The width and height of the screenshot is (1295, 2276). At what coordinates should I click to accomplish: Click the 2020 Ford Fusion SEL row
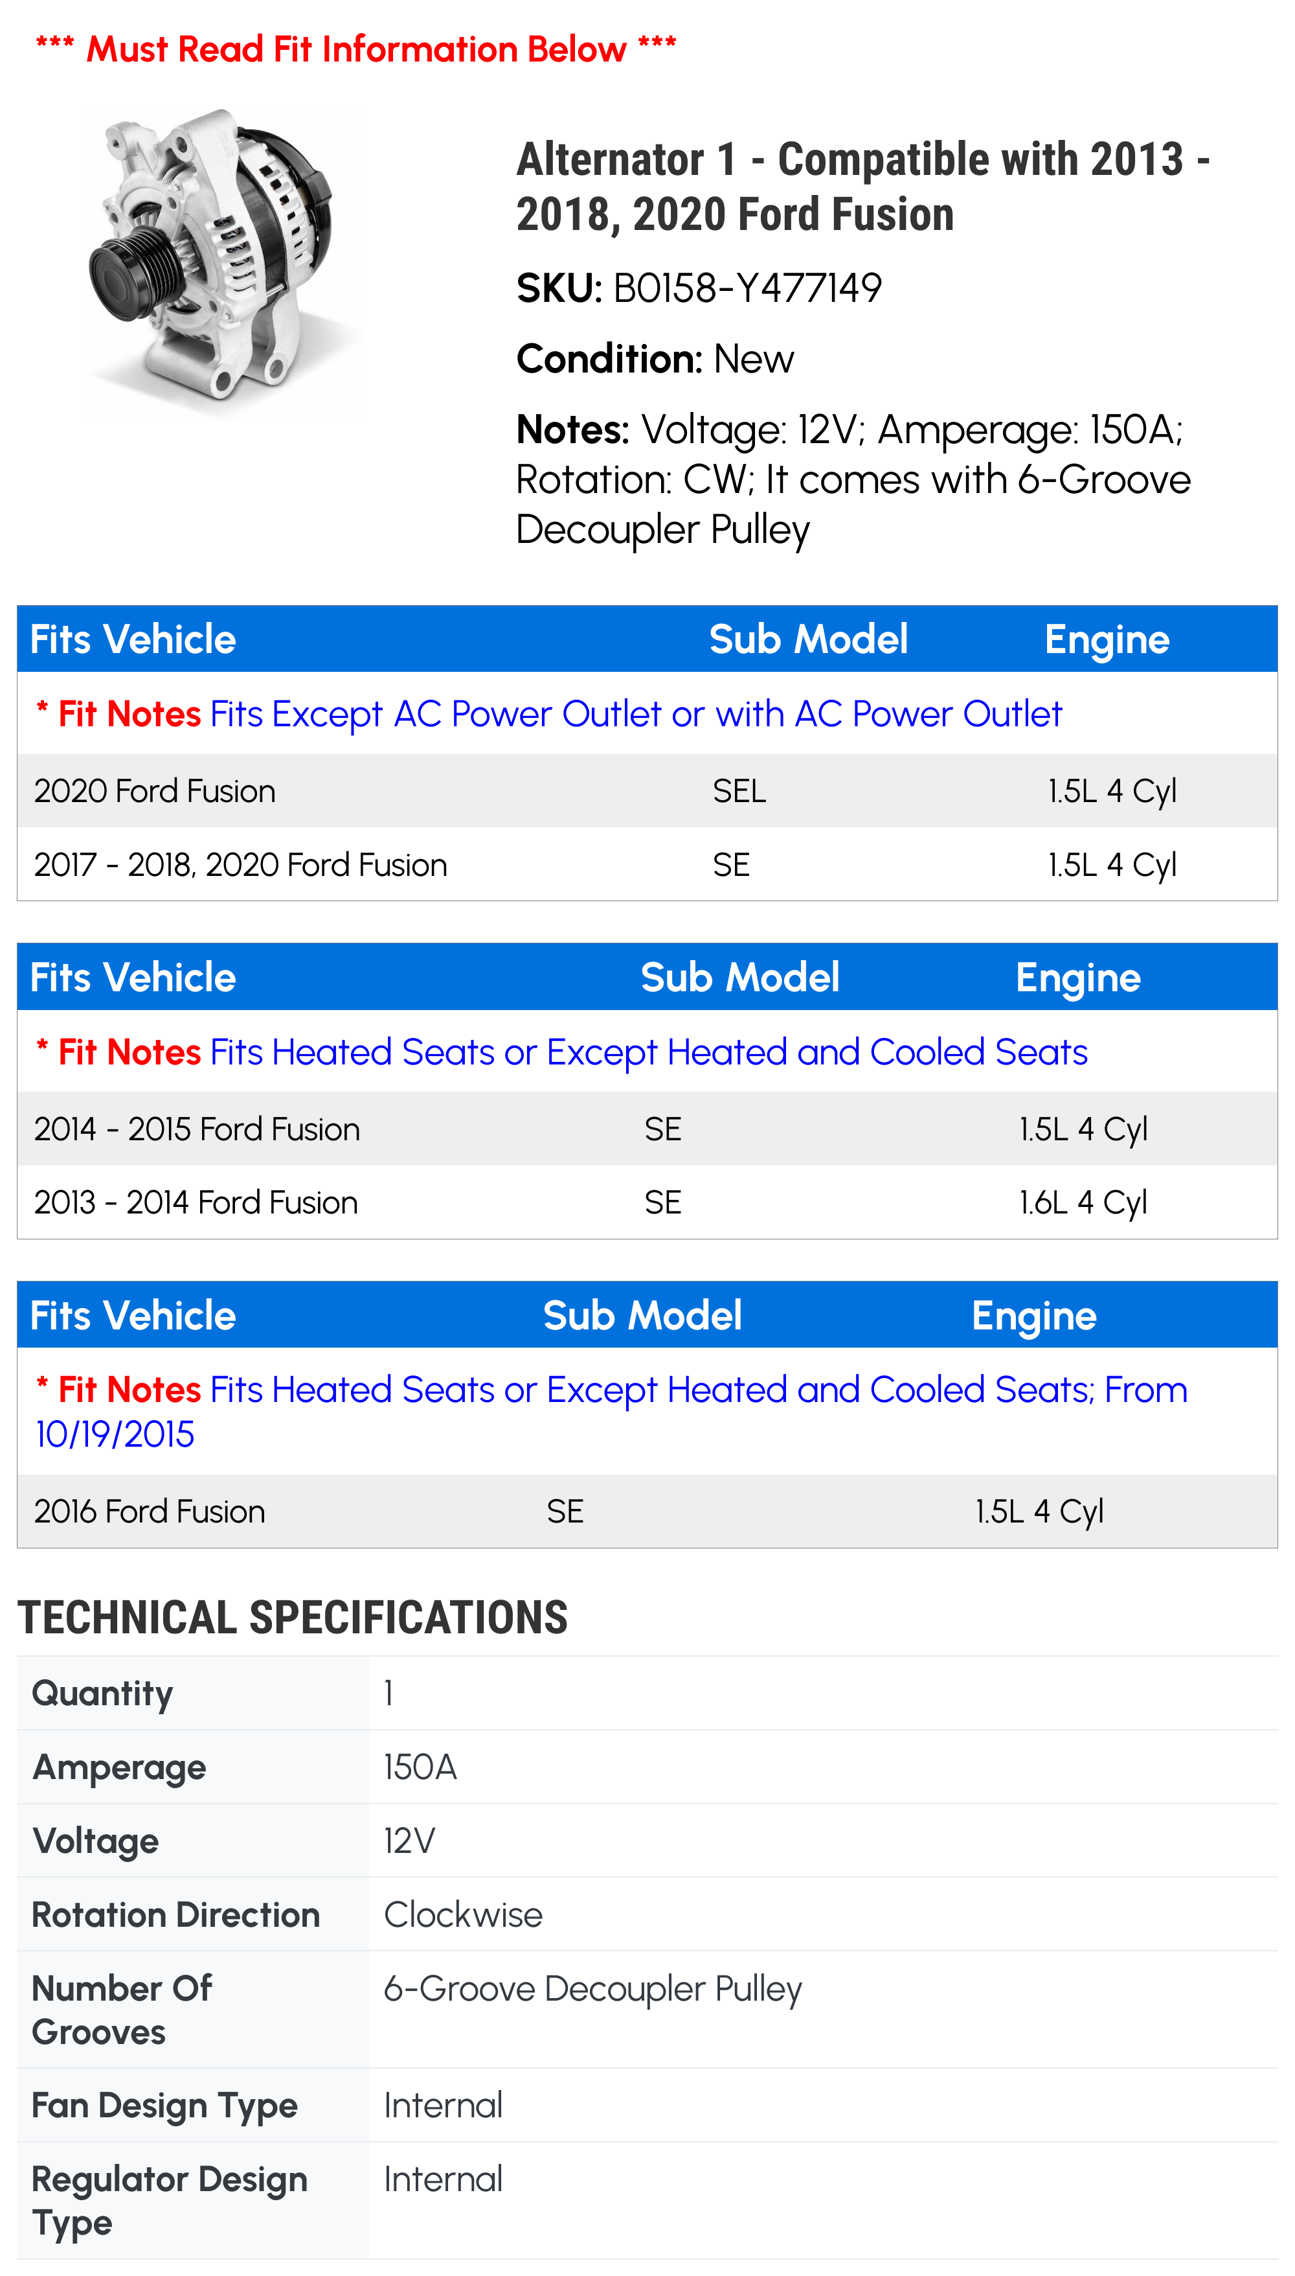(647, 791)
